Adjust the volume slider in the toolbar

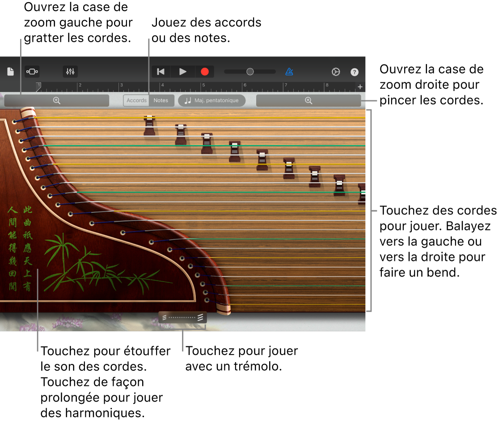[249, 71]
